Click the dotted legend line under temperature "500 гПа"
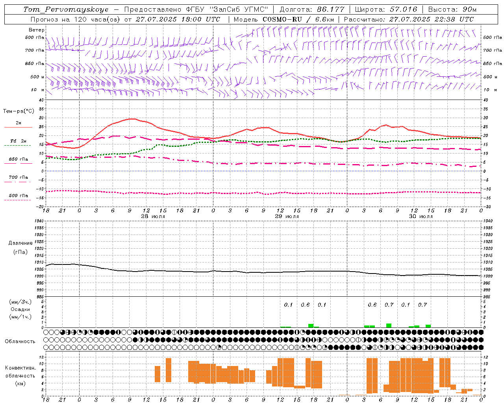 (17, 200)
